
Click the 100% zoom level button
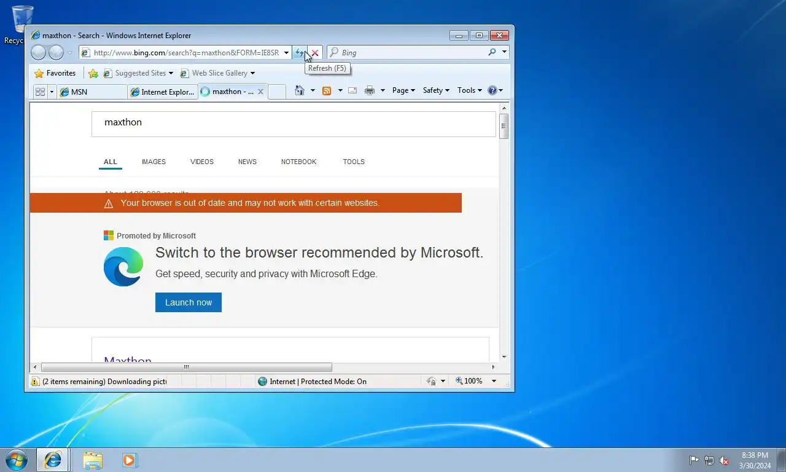point(469,381)
